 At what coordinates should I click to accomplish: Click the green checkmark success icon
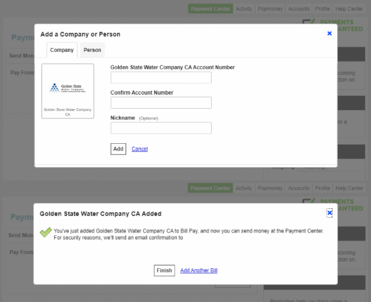click(x=46, y=232)
